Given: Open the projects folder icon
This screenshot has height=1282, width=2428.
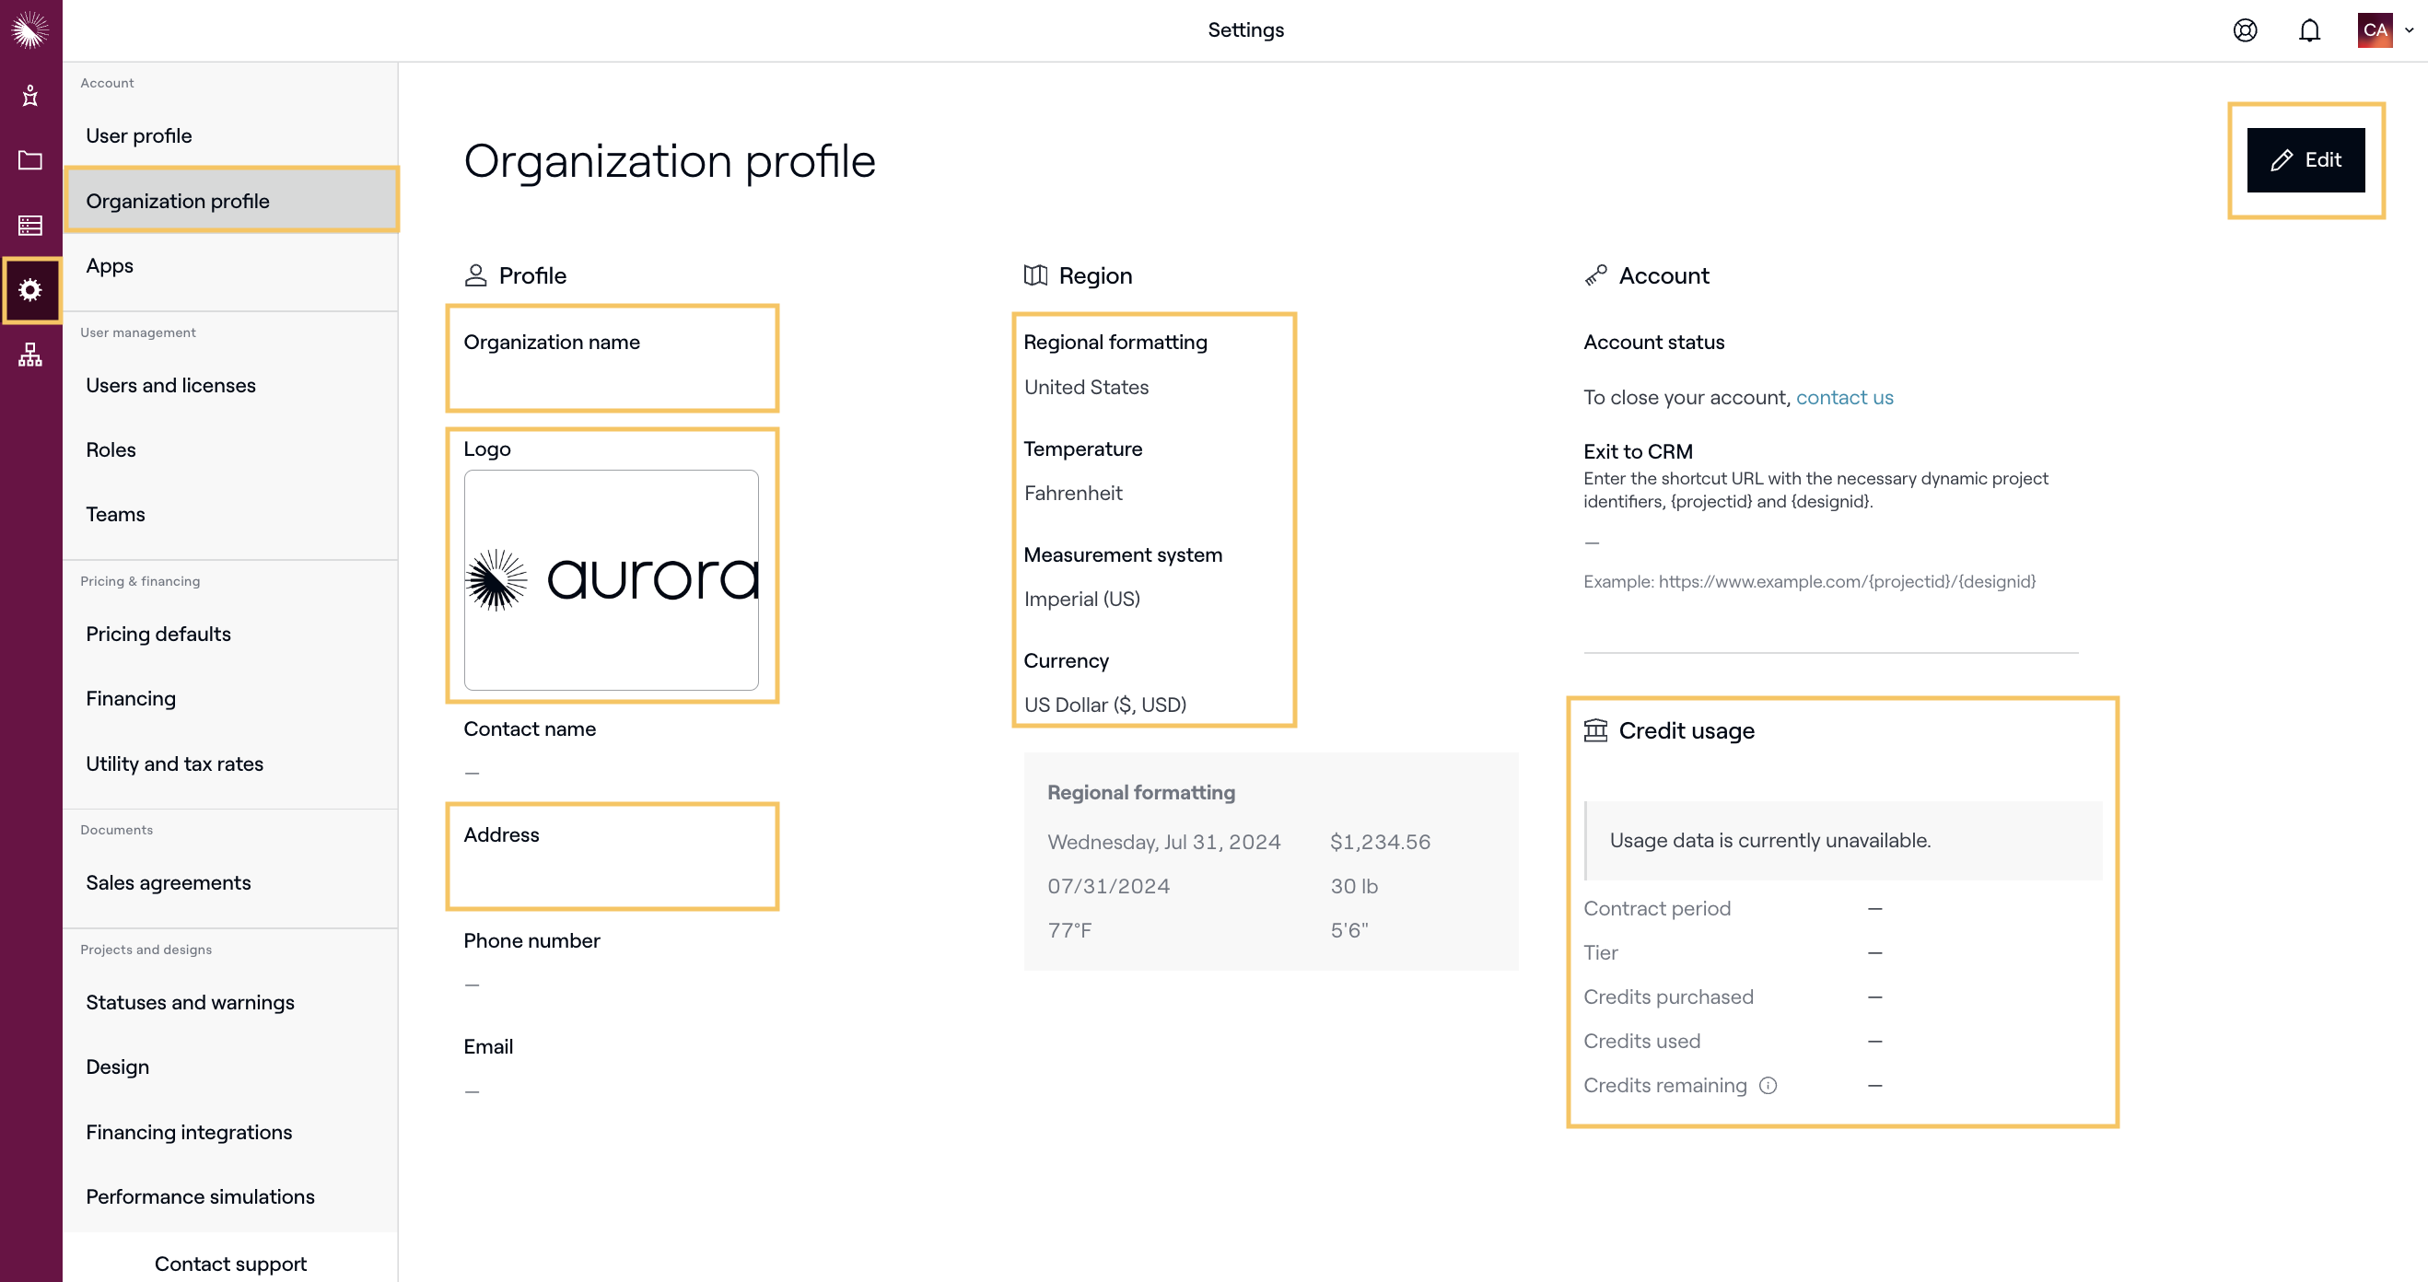Looking at the screenshot, I should pos(30,160).
